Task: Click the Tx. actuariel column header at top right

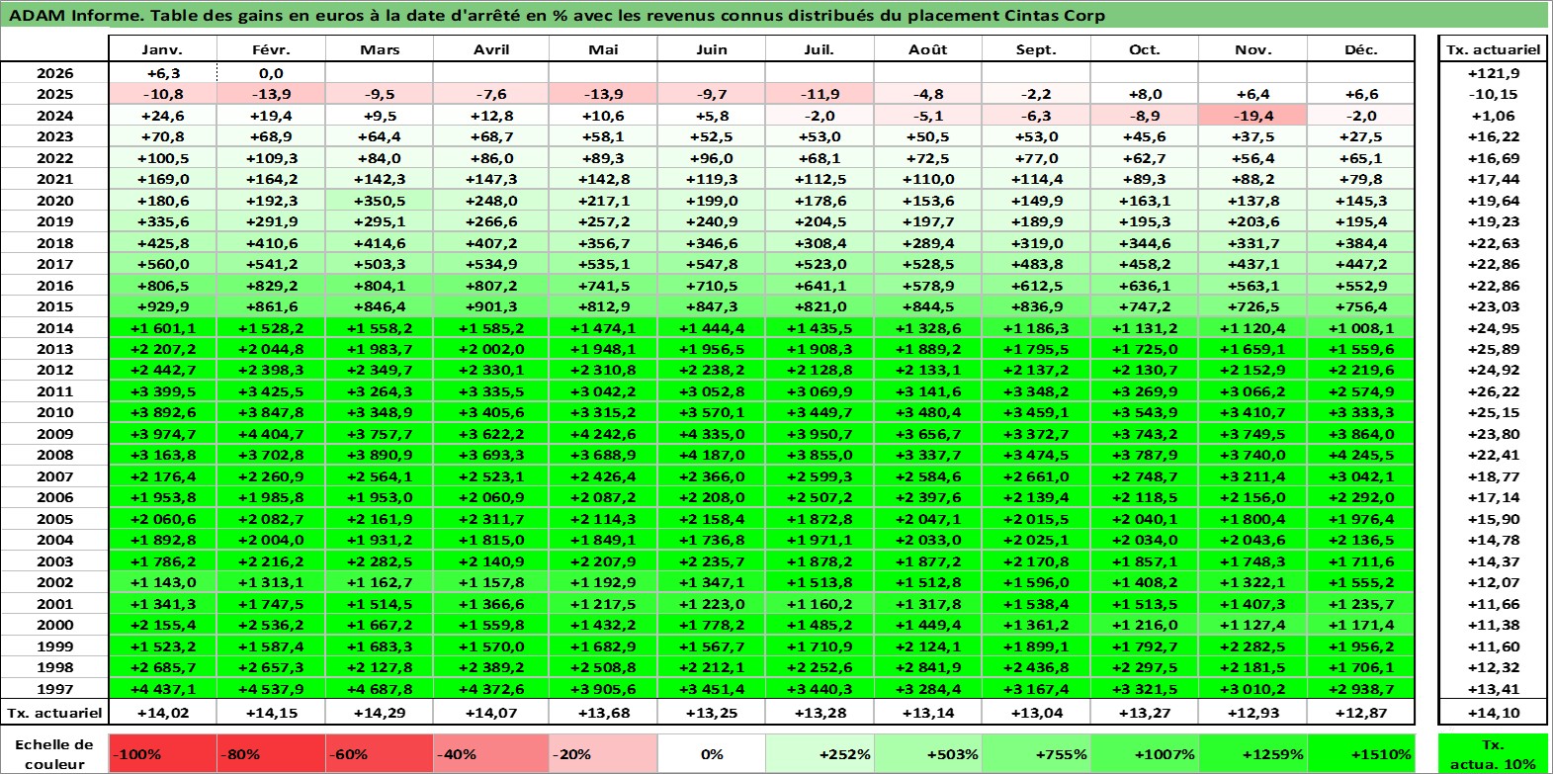Action: click(x=1493, y=49)
